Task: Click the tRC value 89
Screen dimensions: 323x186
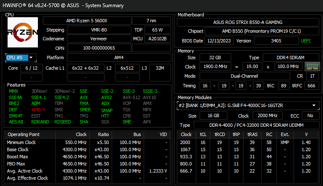Action: point(284,86)
